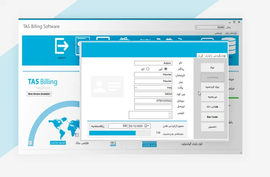Click the credit limit field showing 500
The width and height of the screenshot is (270, 177).
118,126
